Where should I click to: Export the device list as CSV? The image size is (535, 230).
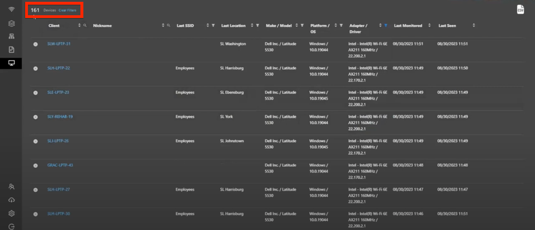(x=520, y=9)
